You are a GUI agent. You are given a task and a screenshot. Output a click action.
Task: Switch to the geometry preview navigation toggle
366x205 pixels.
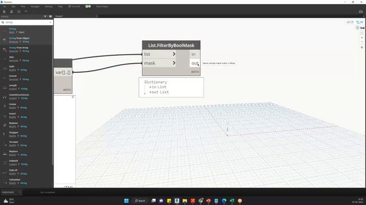349,22
